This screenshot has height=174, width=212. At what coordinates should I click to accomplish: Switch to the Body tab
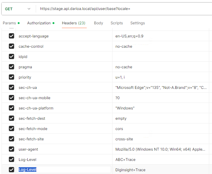click(x=99, y=23)
